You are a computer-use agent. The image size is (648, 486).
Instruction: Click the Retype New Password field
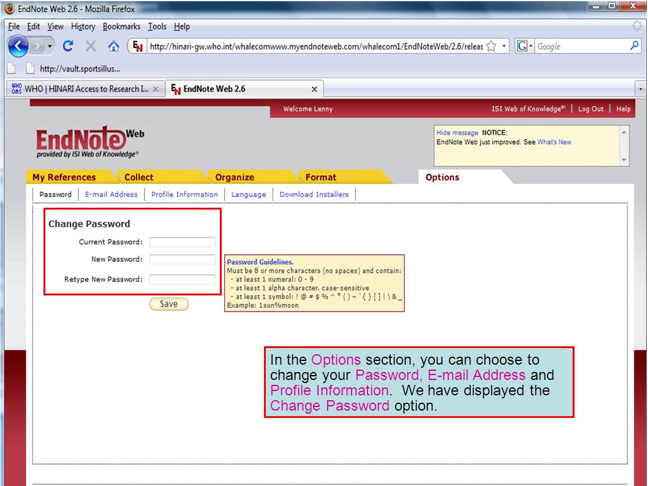(x=183, y=279)
